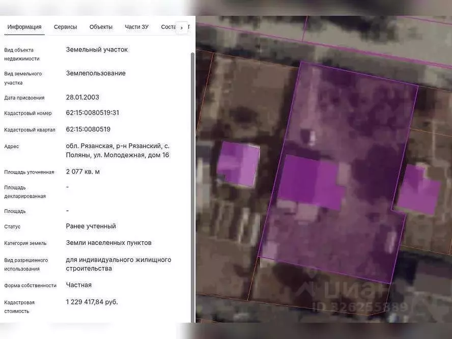Select the large highlighted building in center parcel

click(x=312, y=182)
